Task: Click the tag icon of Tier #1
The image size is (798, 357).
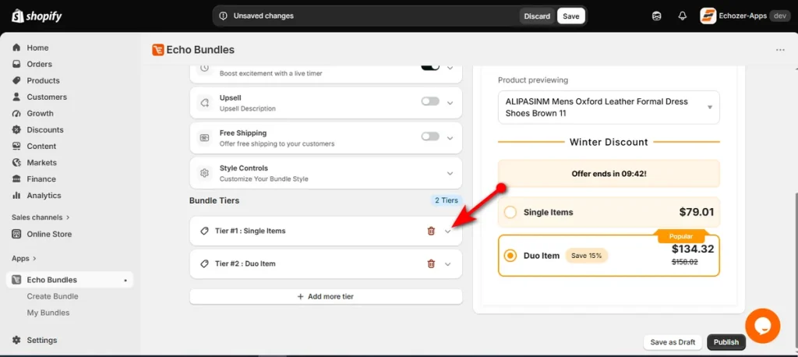Action: point(205,231)
